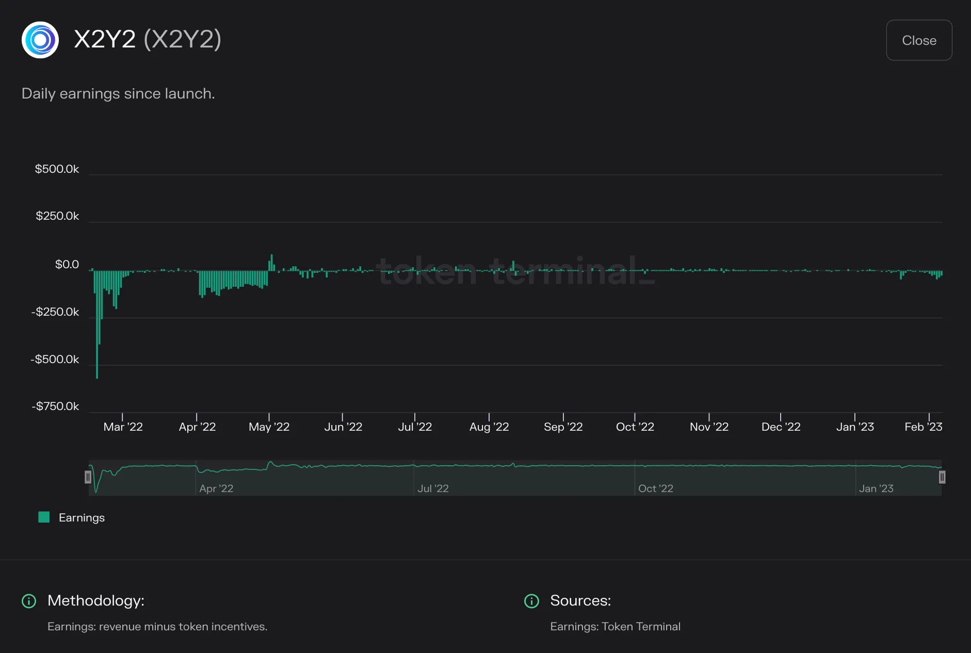Click 'Daily earnings since launch.' subtitle
Viewport: 971px width, 653px height.
(118, 93)
